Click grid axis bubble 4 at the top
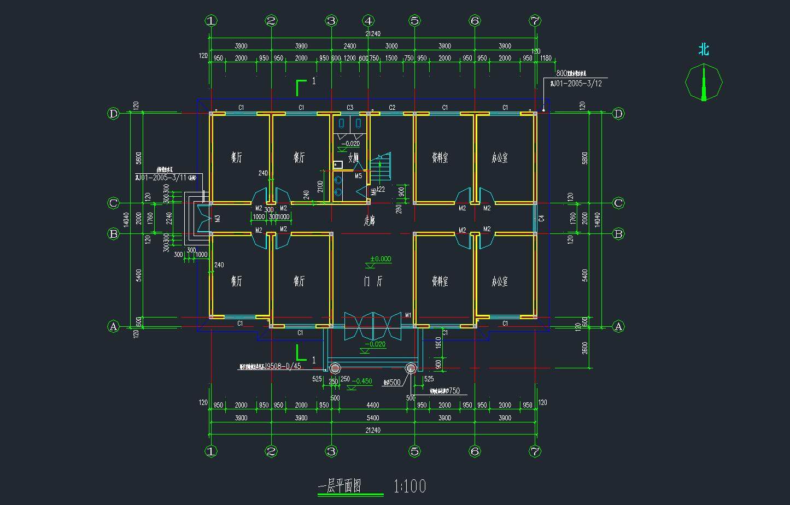Image resolution: width=790 pixels, height=505 pixels. (368, 21)
